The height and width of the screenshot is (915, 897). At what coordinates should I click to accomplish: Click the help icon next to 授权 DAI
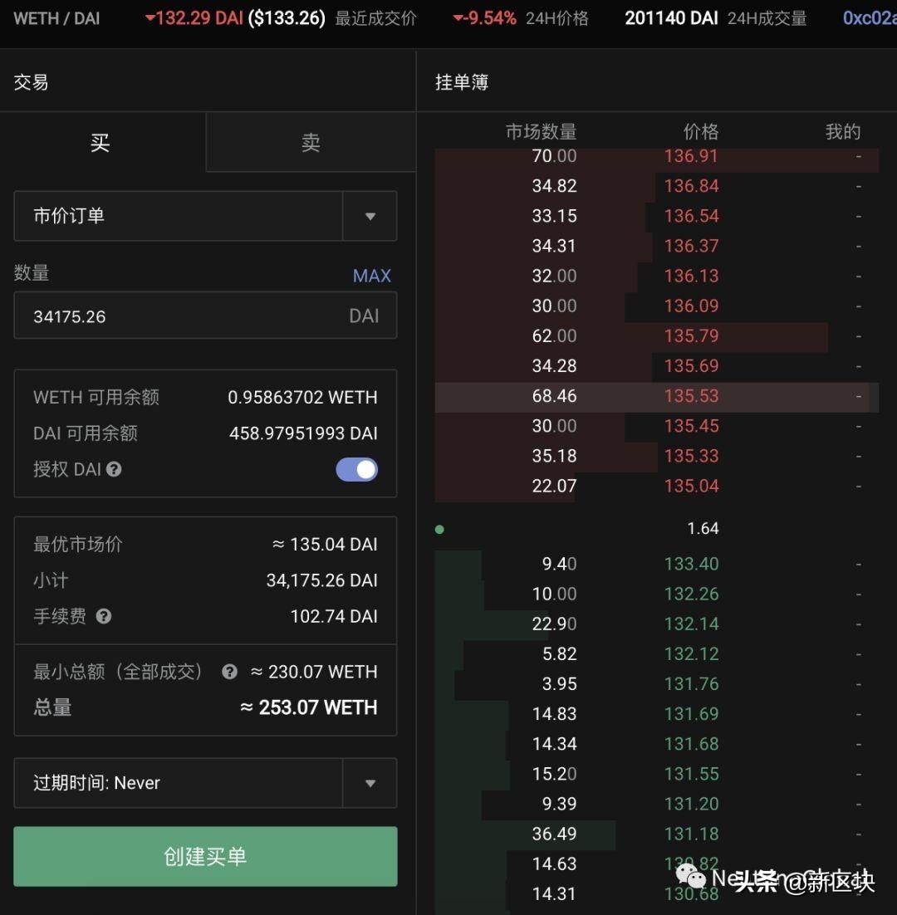coord(115,469)
